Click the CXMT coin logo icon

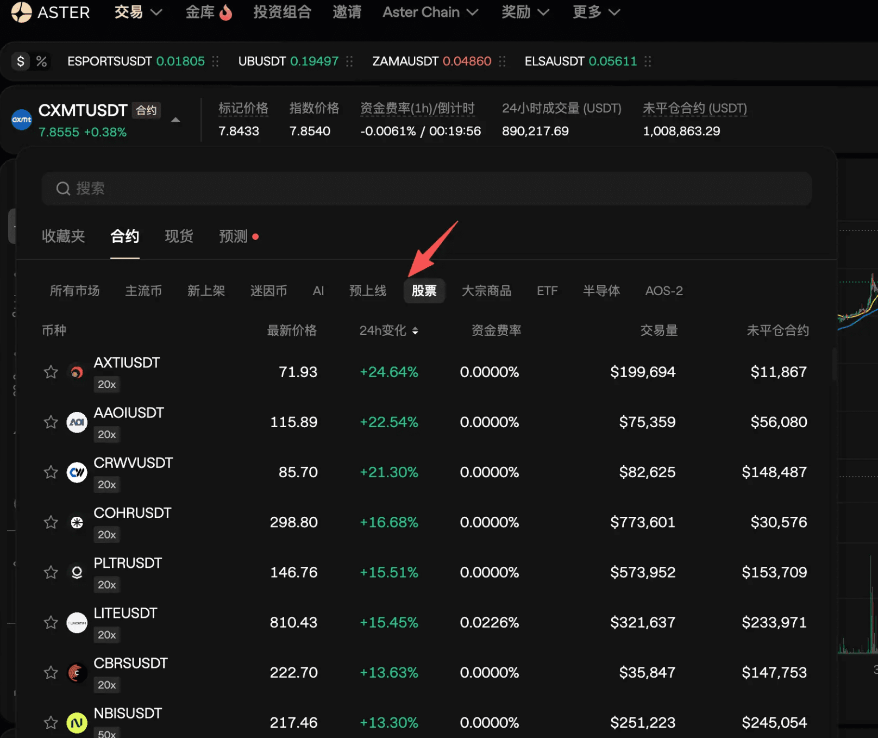point(22,120)
